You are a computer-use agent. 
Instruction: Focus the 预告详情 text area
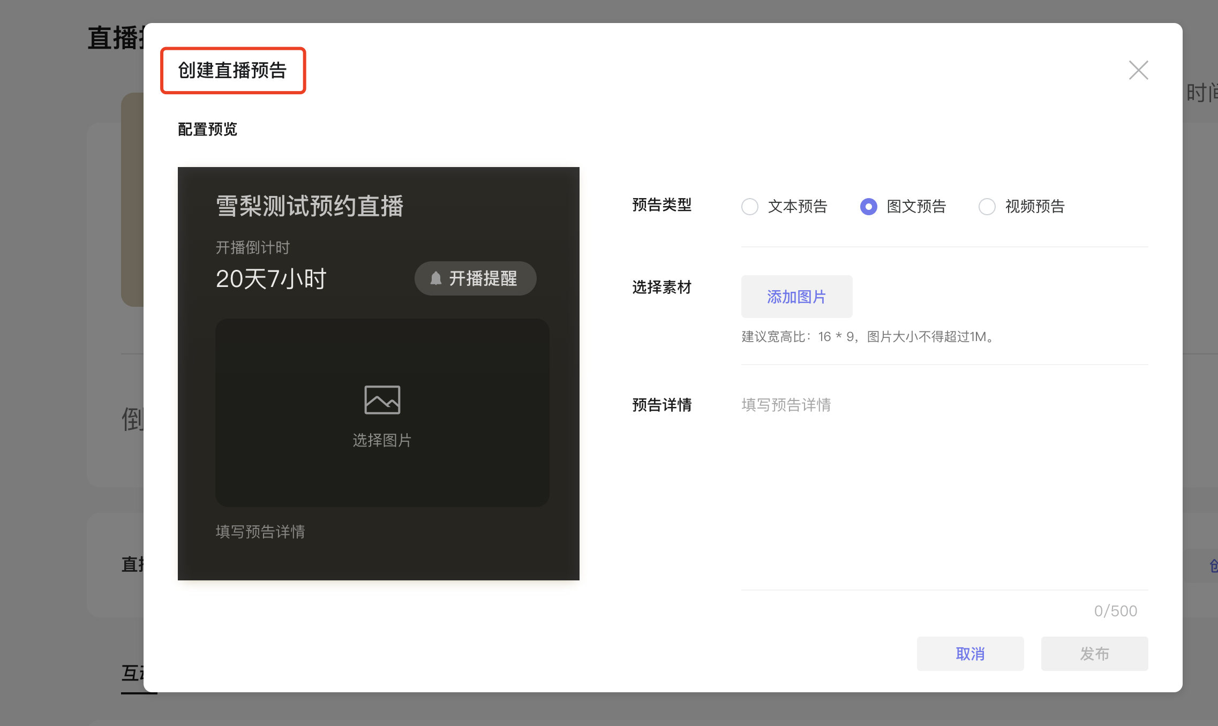[944, 482]
